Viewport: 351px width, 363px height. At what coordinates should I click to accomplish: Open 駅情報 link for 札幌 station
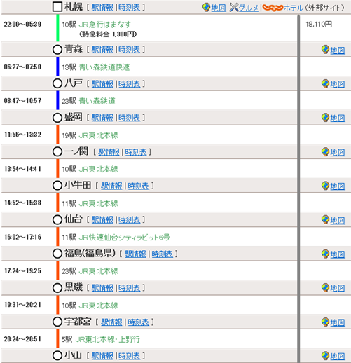[102, 7]
